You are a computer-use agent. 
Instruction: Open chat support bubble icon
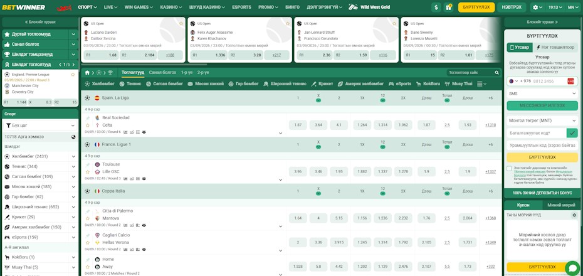point(572,268)
